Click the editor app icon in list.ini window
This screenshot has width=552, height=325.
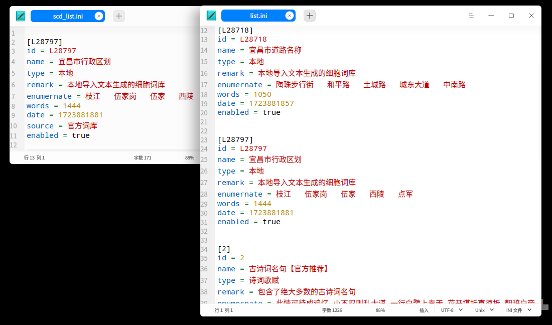coord(211,16)
